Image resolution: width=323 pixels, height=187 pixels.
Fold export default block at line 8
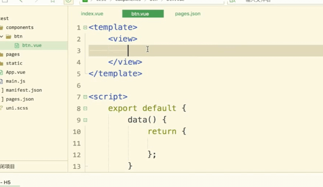click(85, 108)
